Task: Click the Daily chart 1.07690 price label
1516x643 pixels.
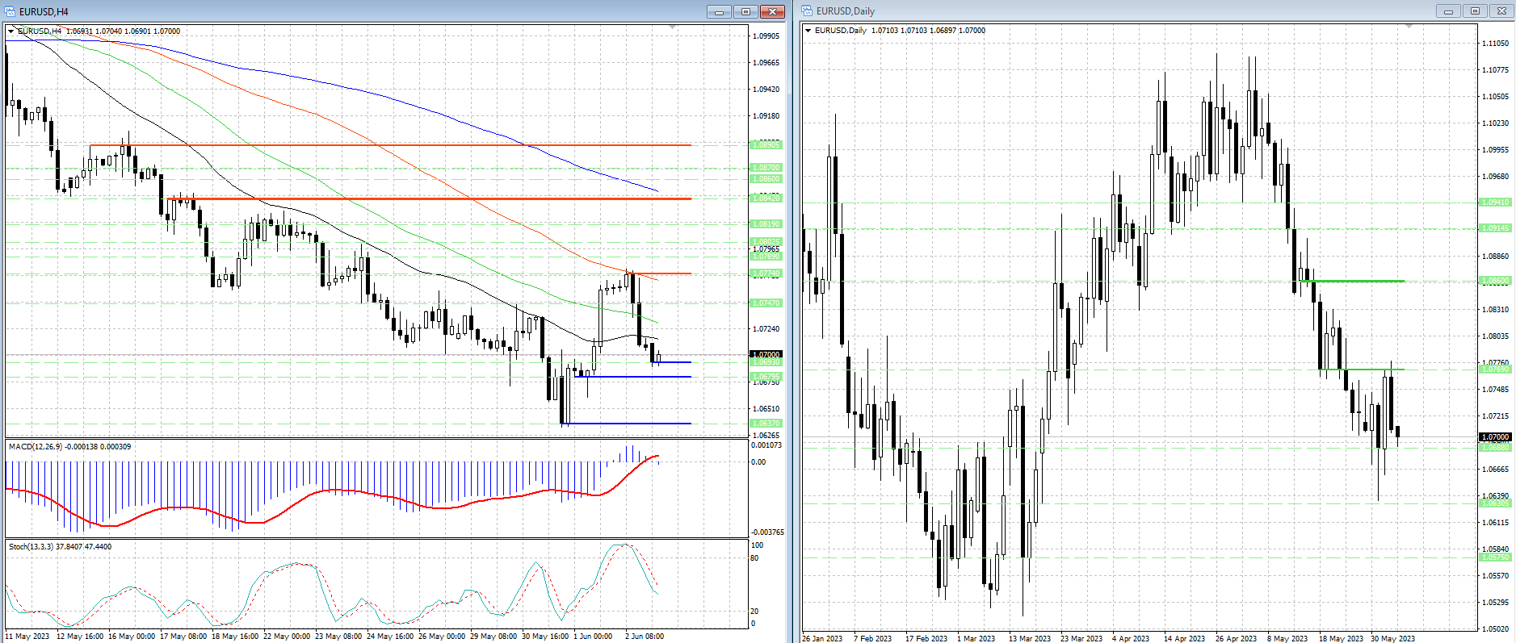Action: point(1495,370)
